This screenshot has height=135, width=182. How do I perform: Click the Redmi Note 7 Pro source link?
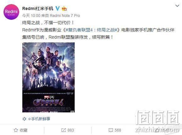tap(65, 16)
